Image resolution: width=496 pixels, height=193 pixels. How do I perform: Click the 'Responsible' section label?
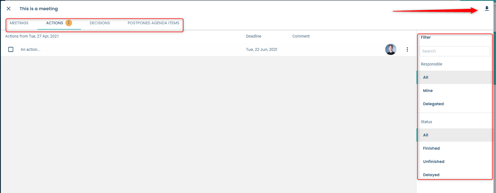click(x=431, y=64)
